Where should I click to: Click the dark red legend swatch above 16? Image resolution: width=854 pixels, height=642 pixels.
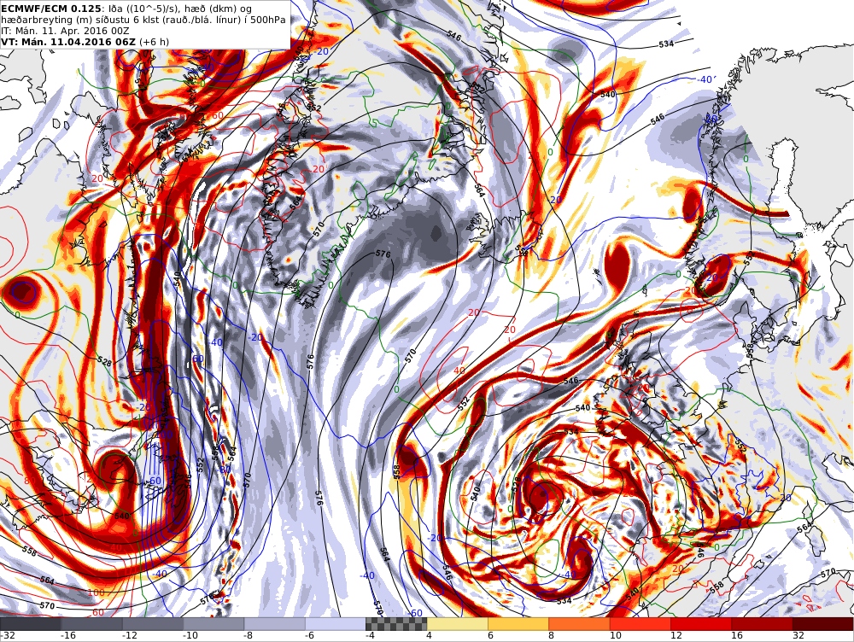[763, 624]
